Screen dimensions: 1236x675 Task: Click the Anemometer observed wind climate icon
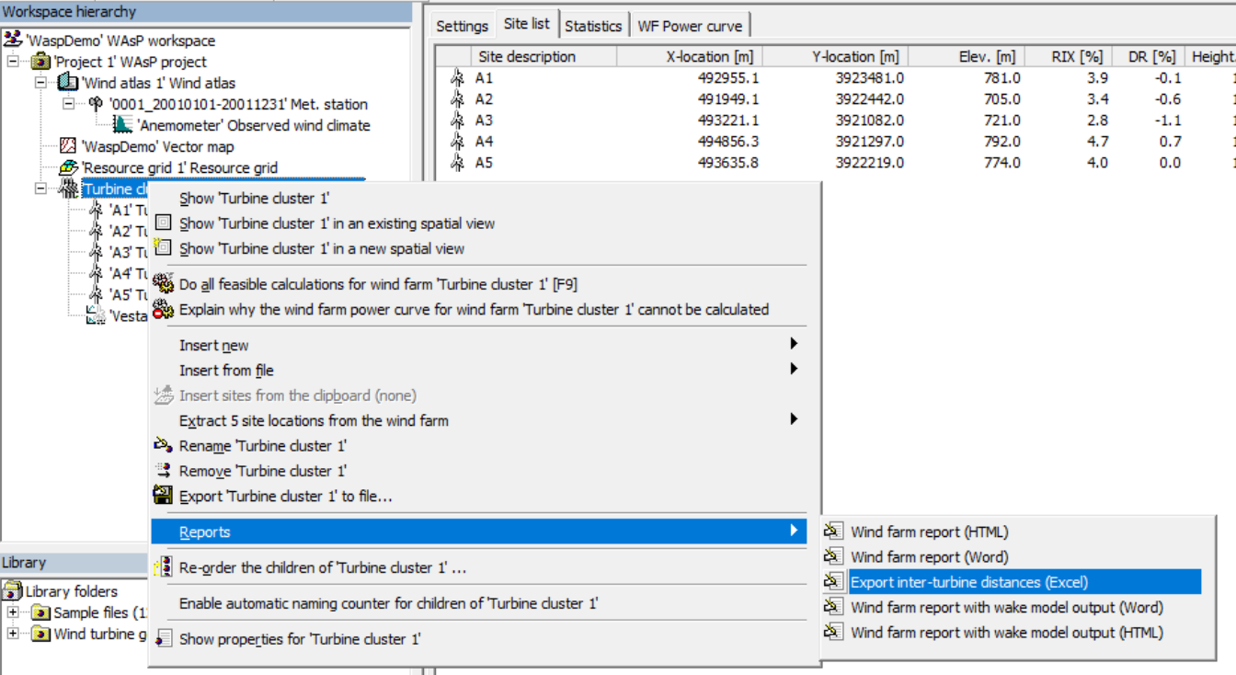point(122,125)
